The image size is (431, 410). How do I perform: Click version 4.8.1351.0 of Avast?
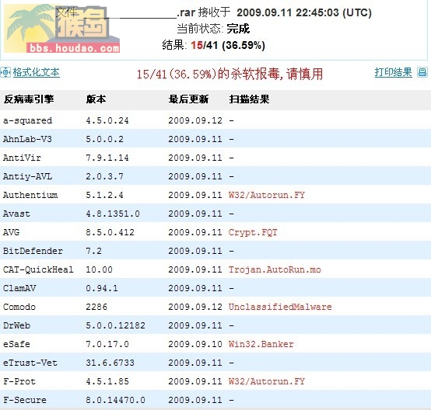point(113,214)
